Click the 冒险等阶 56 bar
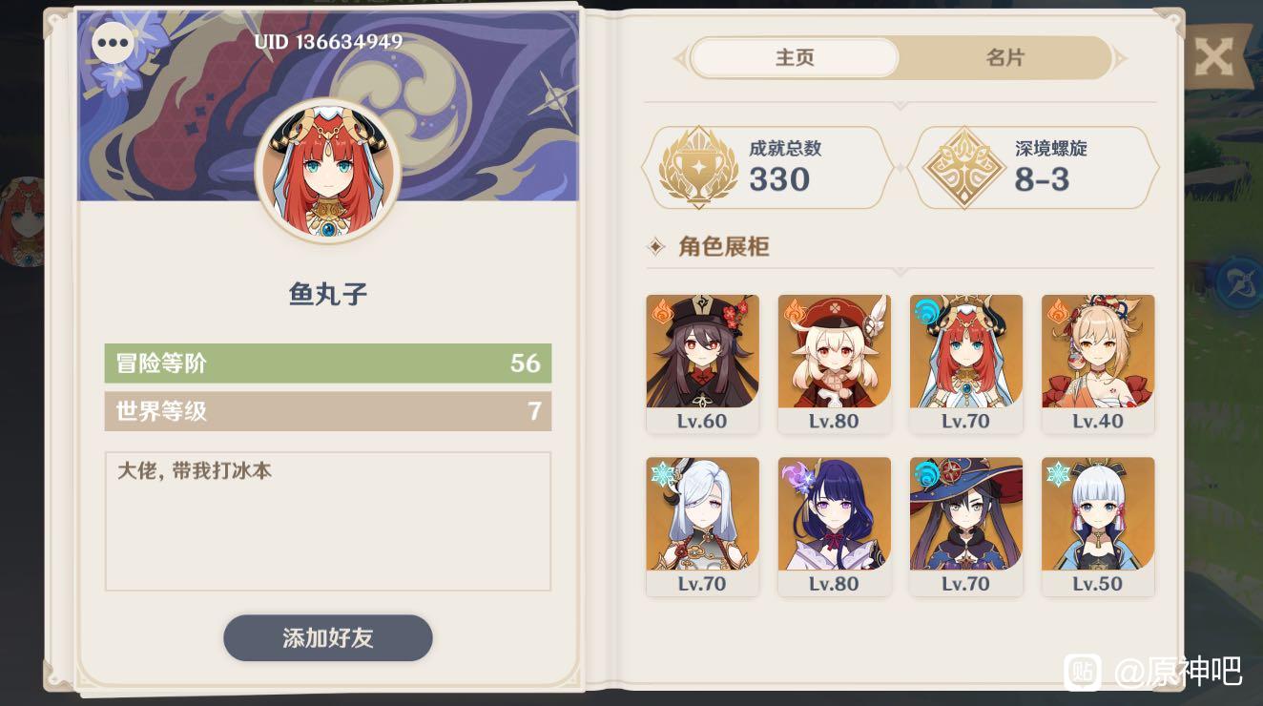Viewport: 1263px width, 706px height. 328,363
